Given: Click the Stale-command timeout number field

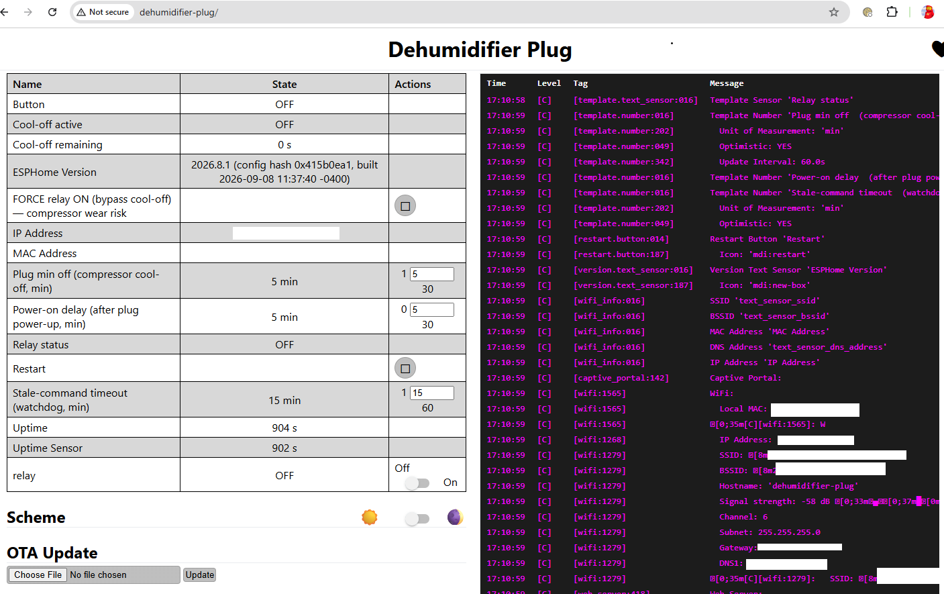Looking at the screenshot, I should pyautogui.click(x=431, y=393).
